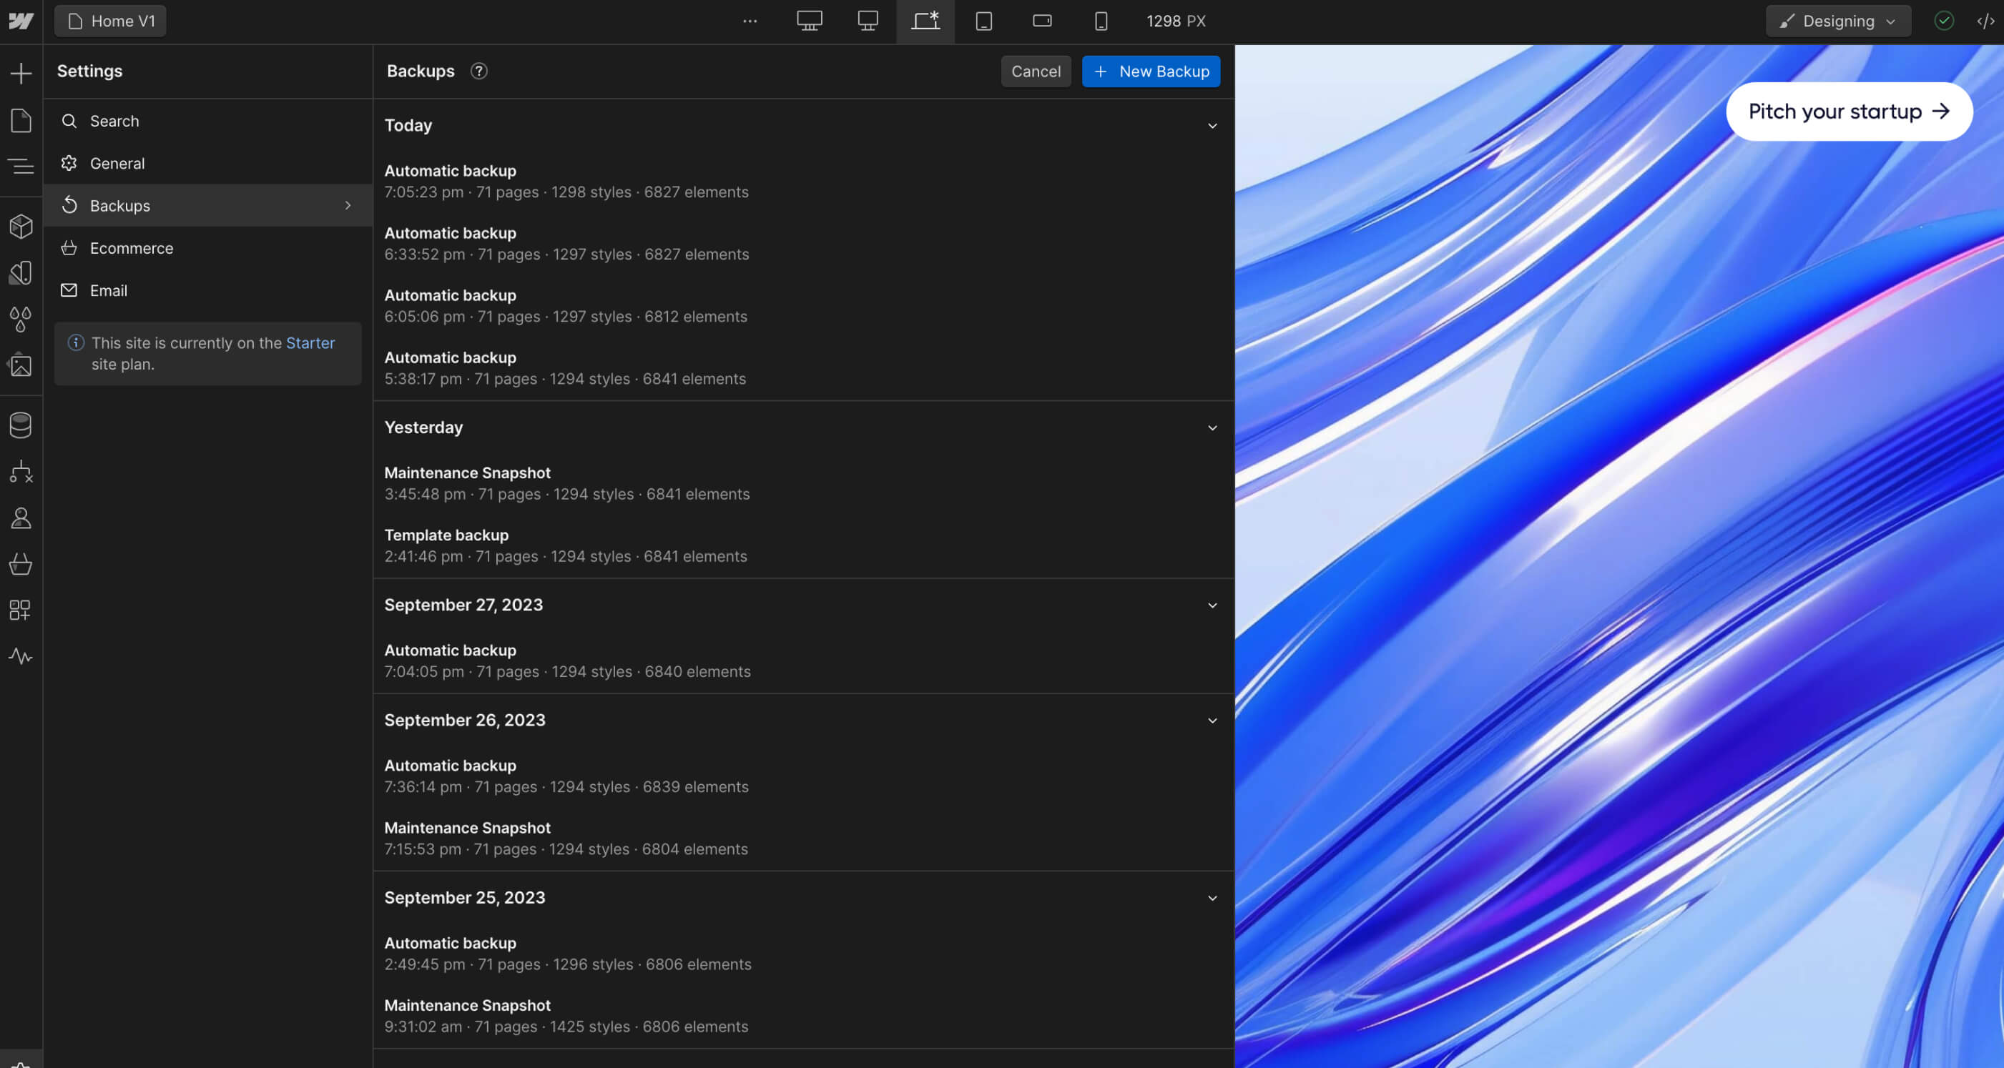Switch to tablet breakpoint preview

coord(983,21)
